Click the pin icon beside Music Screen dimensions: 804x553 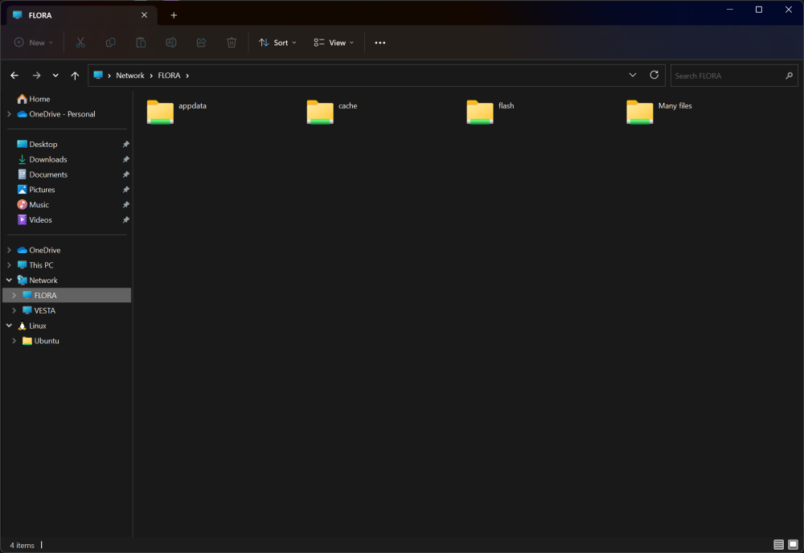click(x=125, y=205)
